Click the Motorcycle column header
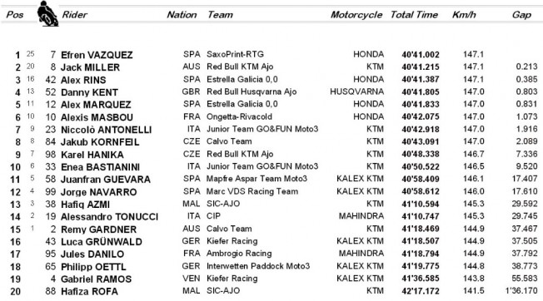This screenshot has width=543, height=301. tap(356, 15)
